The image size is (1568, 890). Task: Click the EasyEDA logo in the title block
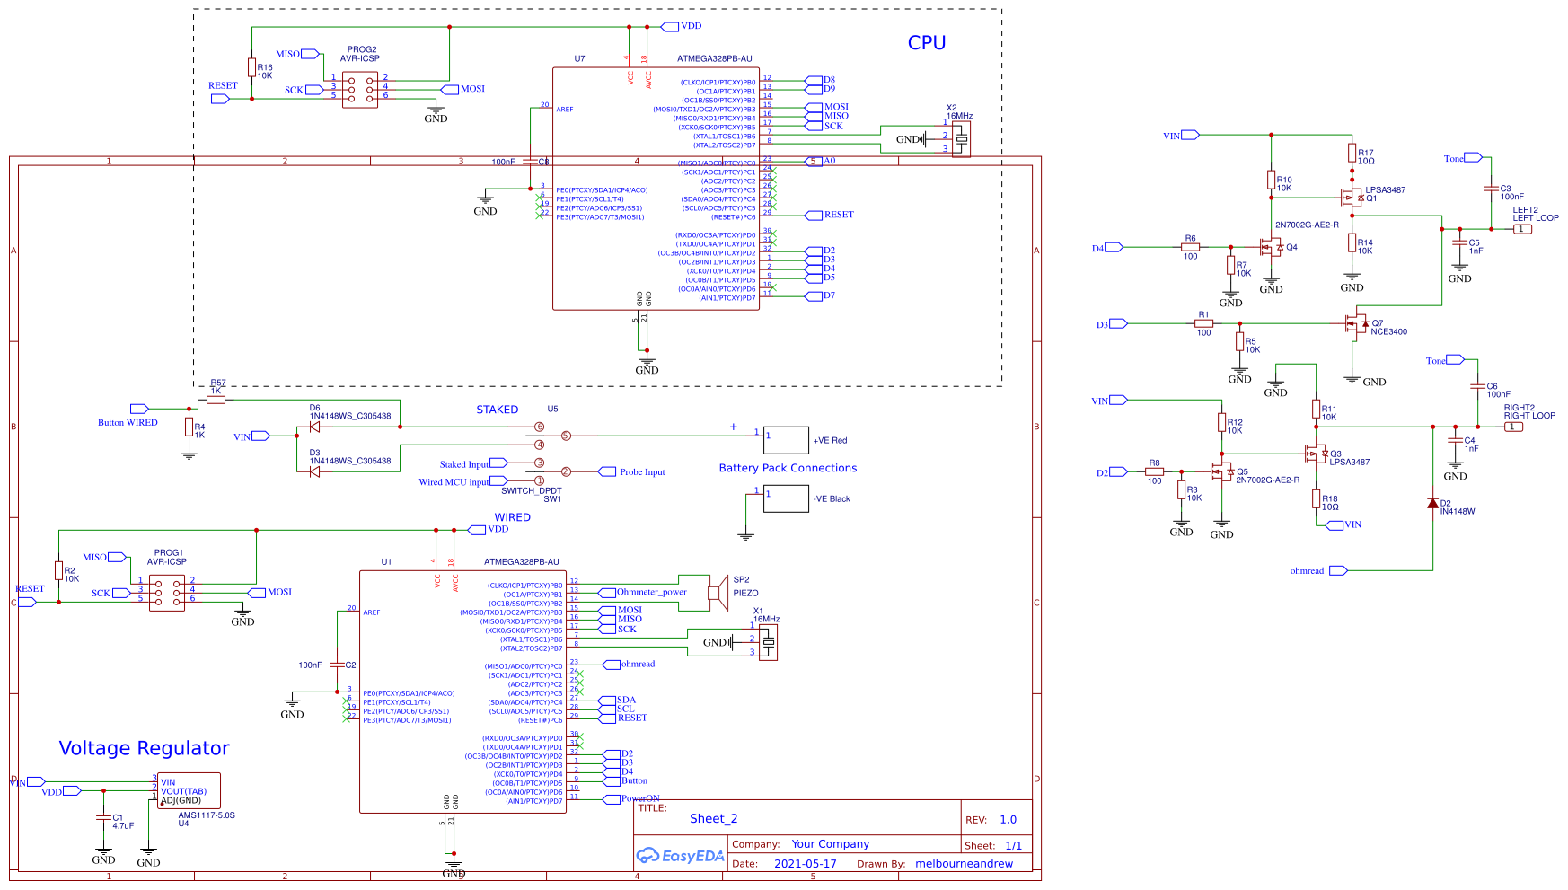pyautogui.click(x=680, y=856)
